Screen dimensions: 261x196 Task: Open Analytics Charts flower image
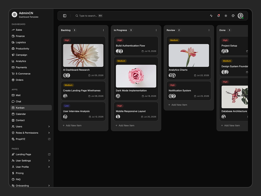pyautogui.click(x=189, y=56)
